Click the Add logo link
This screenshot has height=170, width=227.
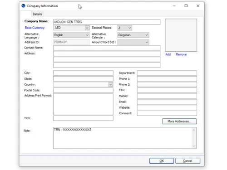click(x=168, y=54)
